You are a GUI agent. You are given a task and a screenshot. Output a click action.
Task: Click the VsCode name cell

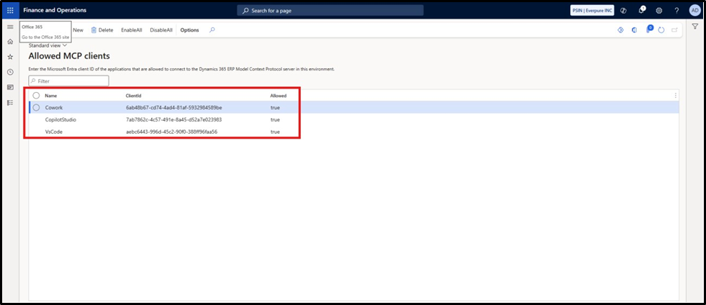(53, 132)
